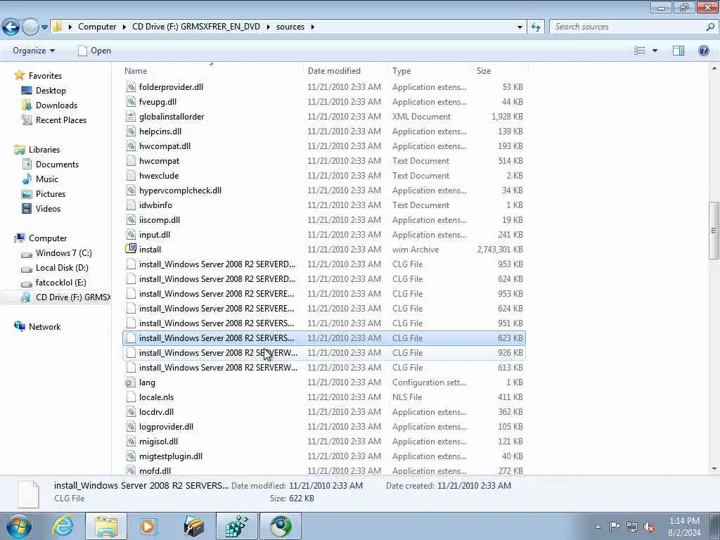Screen dimensions: 720x540
Task: Refresh the sources folder view
Action: [535, 27]
